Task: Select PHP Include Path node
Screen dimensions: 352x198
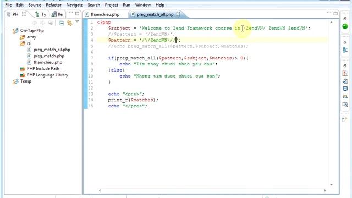Action: pos(43,68)
